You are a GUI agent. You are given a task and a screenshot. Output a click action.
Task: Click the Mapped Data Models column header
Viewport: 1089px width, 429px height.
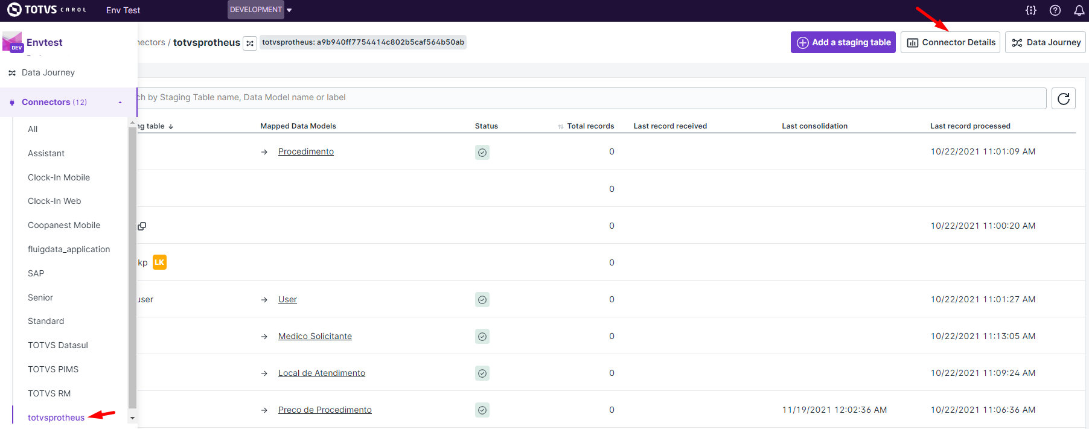pos(298,126)
